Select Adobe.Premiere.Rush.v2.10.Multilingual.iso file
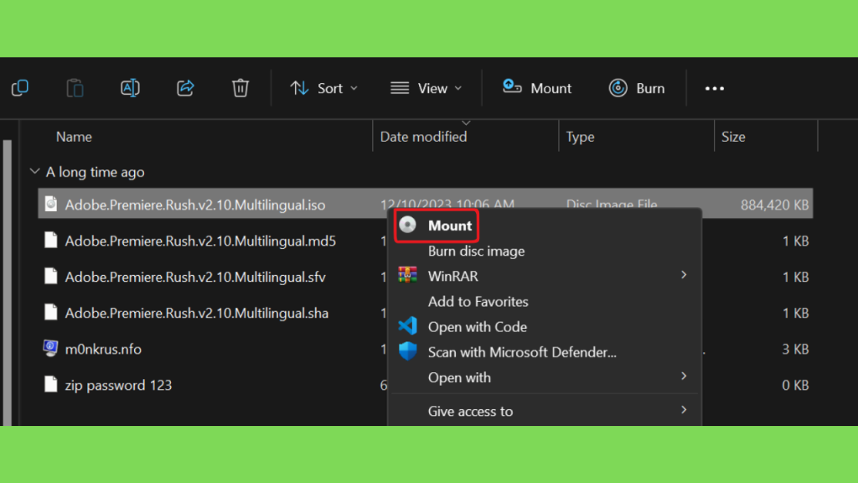 pyautogui.click(x=194, y=205)
